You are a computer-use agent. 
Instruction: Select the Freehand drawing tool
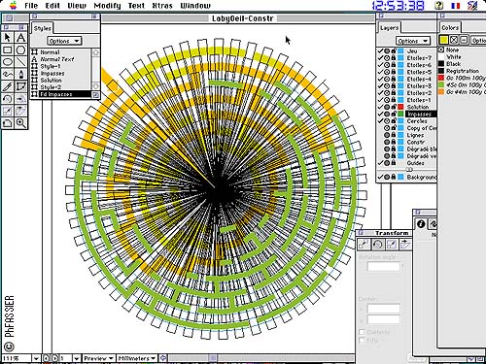point(8,75)
